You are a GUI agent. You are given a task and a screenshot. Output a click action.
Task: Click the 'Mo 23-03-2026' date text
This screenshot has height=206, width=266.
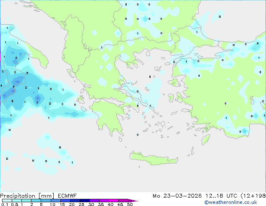pos(177,196)
